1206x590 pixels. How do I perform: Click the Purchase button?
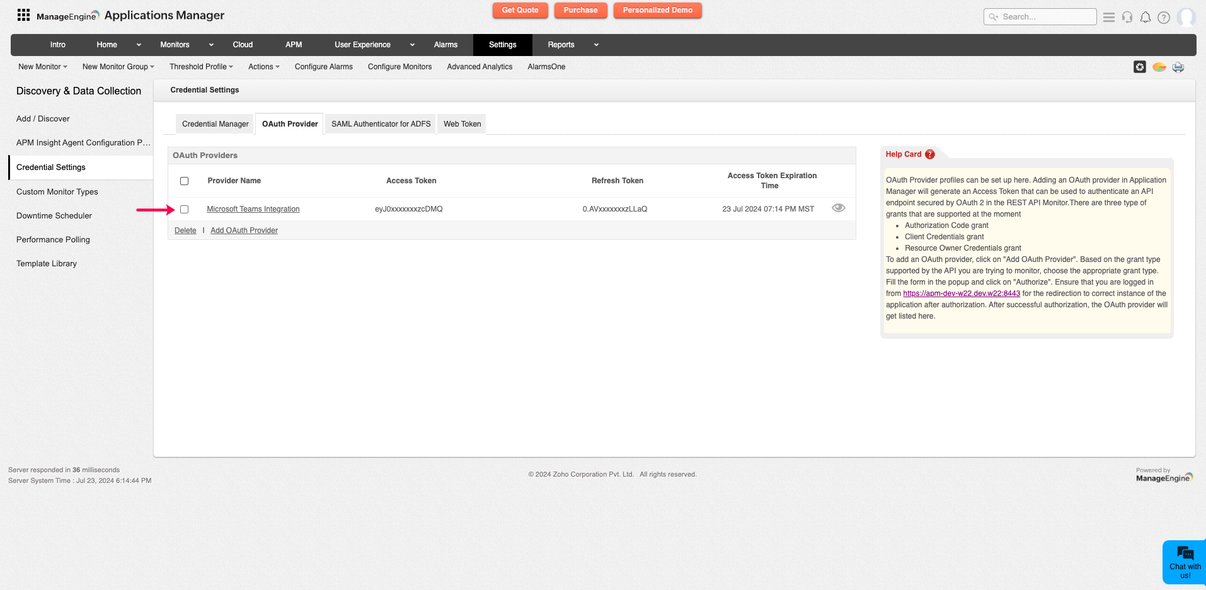(x=581, y=10)
